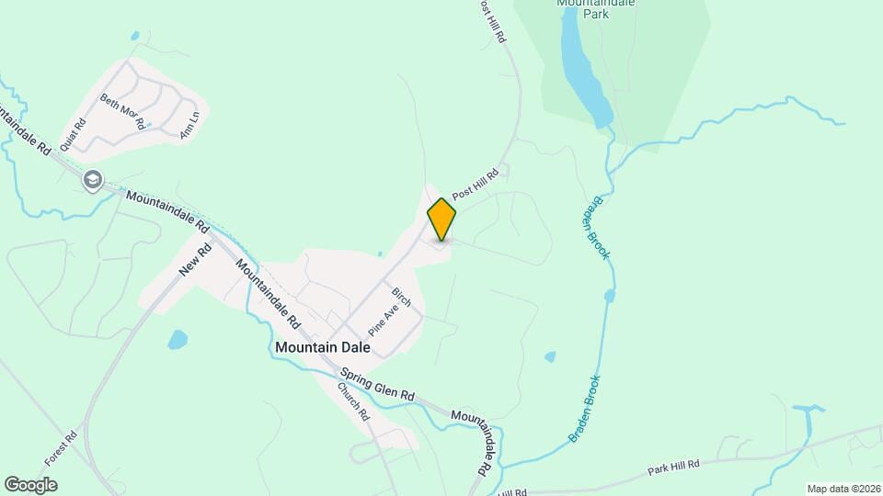Image resolution: width=883 pixels, height=496 pixels.
Task: Click the Park Hill Rd label
Action: click(x=673, y=468)
